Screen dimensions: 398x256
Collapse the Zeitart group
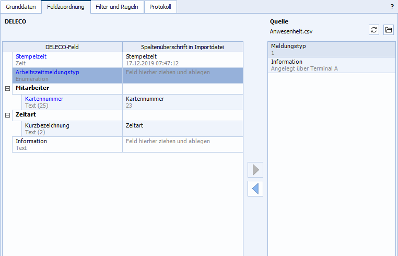point(7,114)
